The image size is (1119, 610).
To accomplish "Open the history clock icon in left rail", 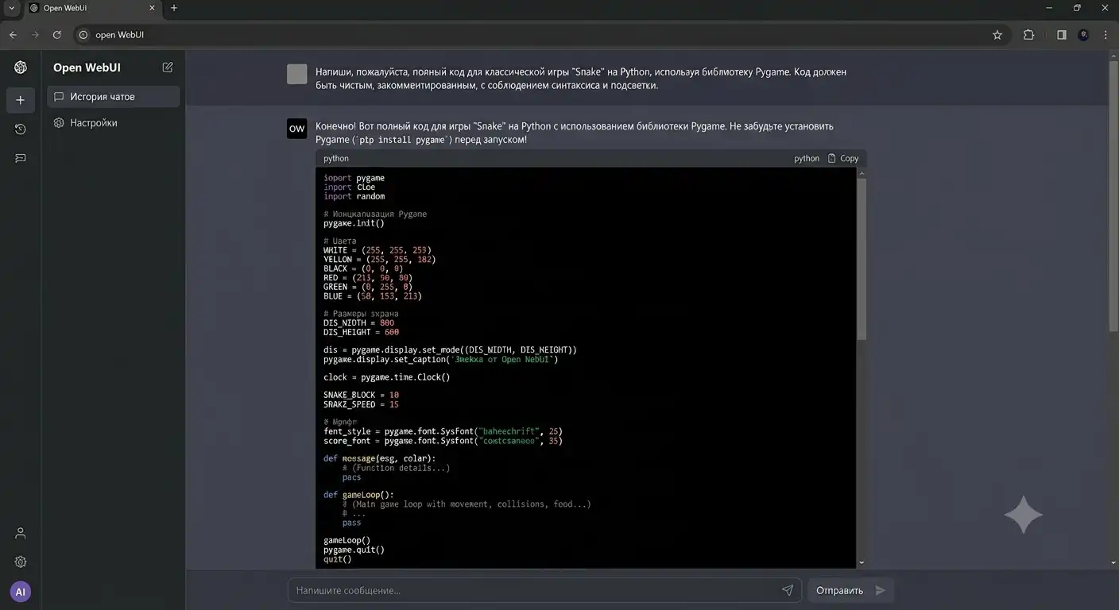I will click(x=21, y=129).
